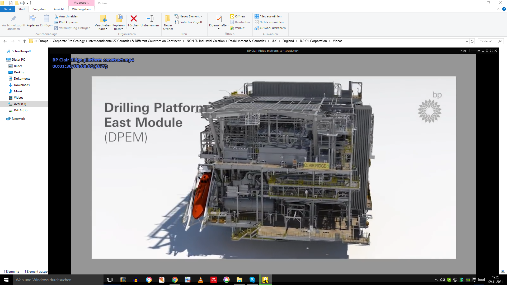Show hidden system tray icons
The height and width of the screenshot is (285, 507).
click(436, 280)
